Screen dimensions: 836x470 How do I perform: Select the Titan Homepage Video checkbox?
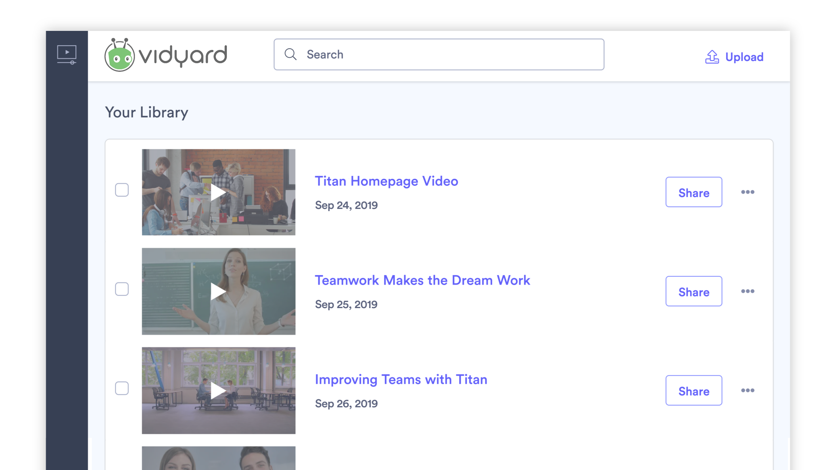coord(122,190)
